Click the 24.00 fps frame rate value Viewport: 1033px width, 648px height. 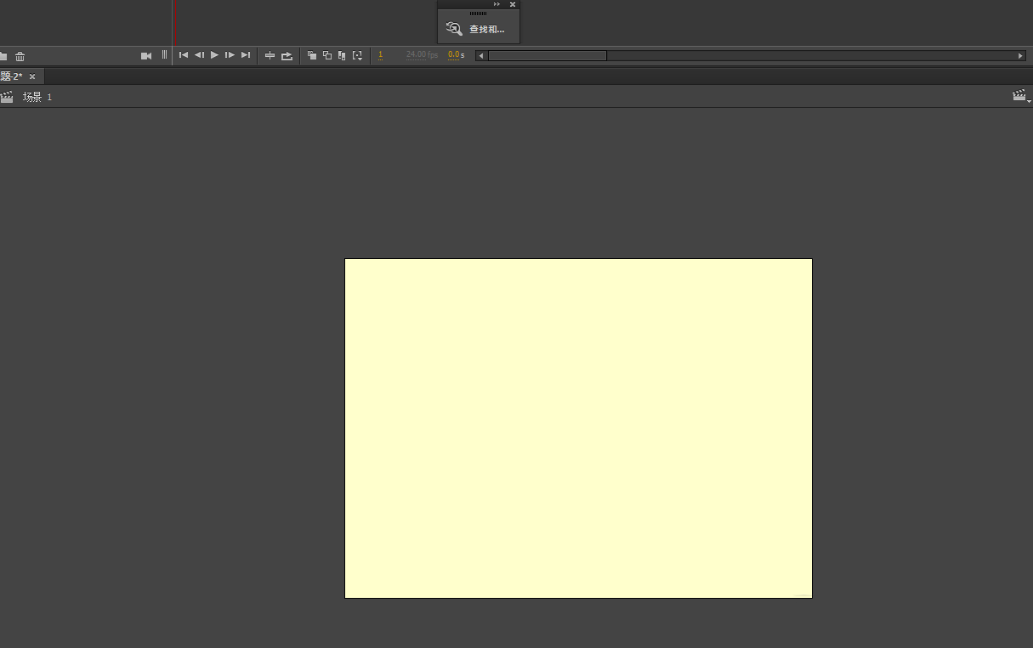(422, 55)
